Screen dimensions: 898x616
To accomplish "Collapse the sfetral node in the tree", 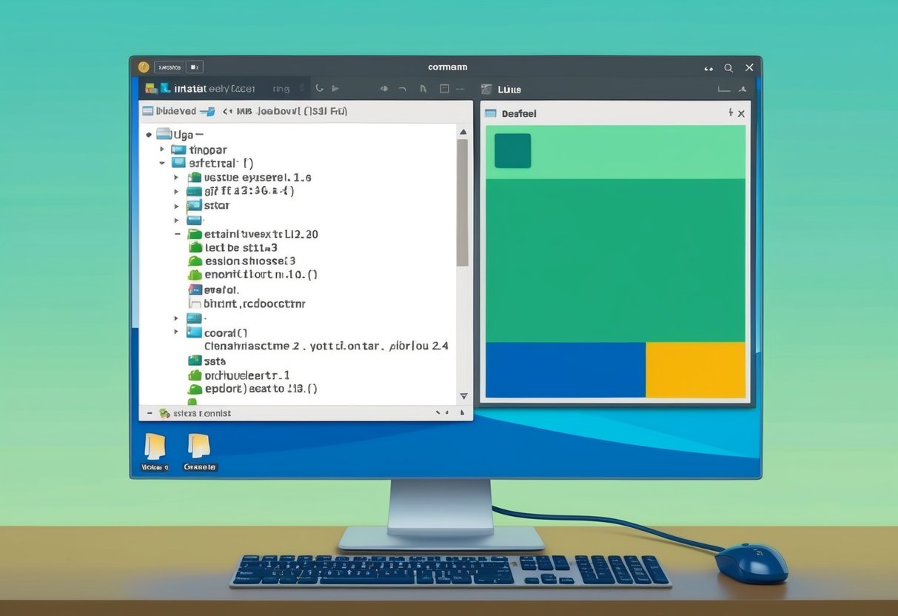I will [x=162, y=163].
